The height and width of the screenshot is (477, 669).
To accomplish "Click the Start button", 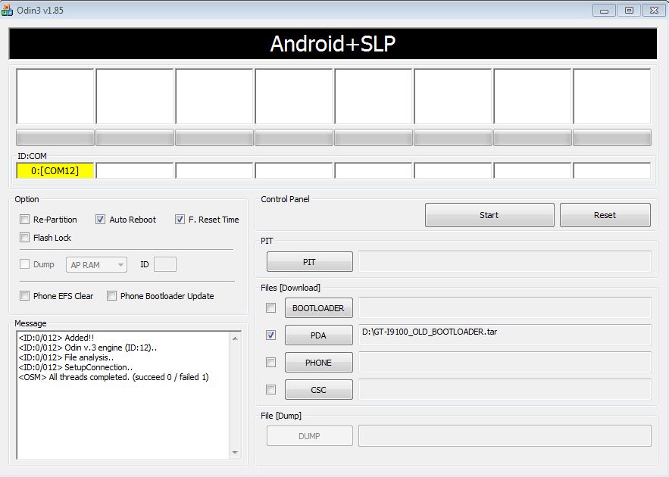I will pyautogui.click(x=489, y=215).
